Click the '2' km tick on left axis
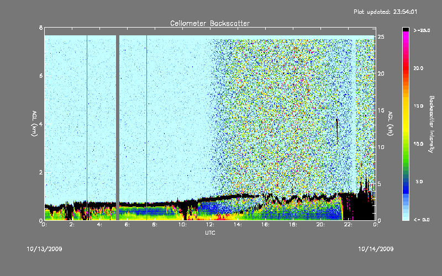The height and width of the screenshot is (276, 442). point(41,172)
